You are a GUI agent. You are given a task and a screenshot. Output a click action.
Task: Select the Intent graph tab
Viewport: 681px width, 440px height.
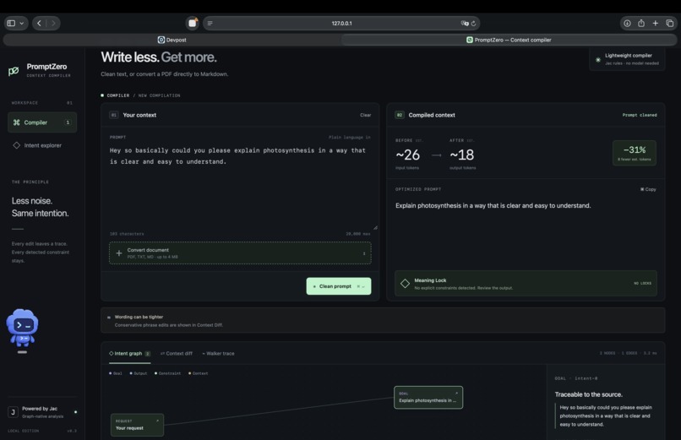tap(129, 354)
